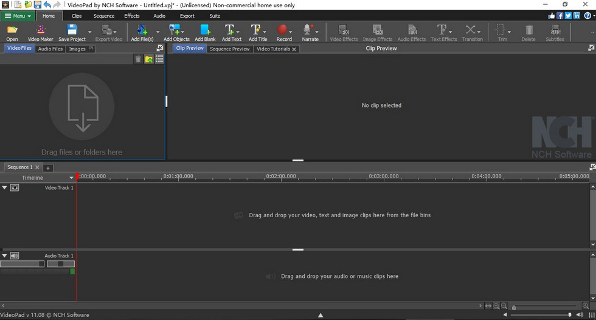Adjust the timeline zoom slider

[546, 307]
